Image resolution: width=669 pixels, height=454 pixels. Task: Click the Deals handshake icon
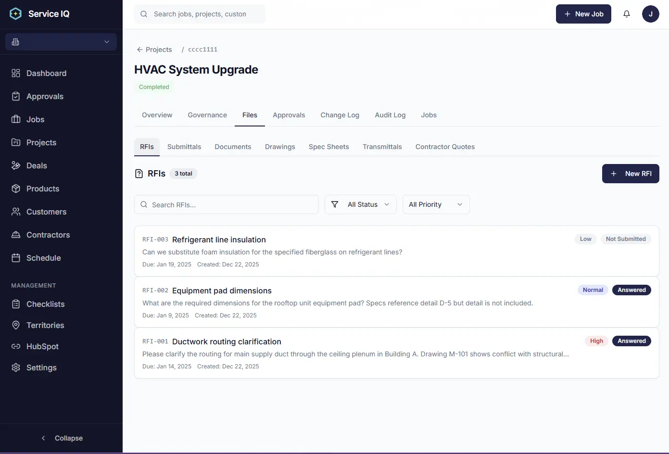16,165
